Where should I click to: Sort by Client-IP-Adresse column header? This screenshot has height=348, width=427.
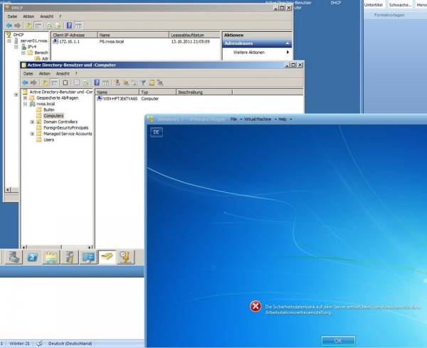tap(74, 35)
